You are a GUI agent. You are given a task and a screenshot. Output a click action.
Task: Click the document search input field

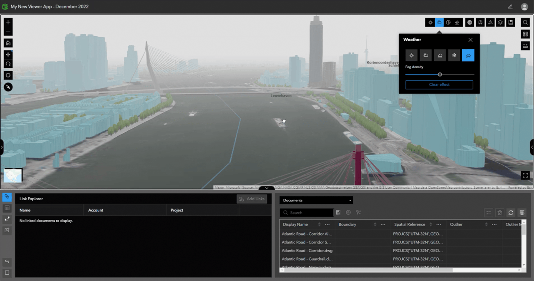tap(309, 212)
